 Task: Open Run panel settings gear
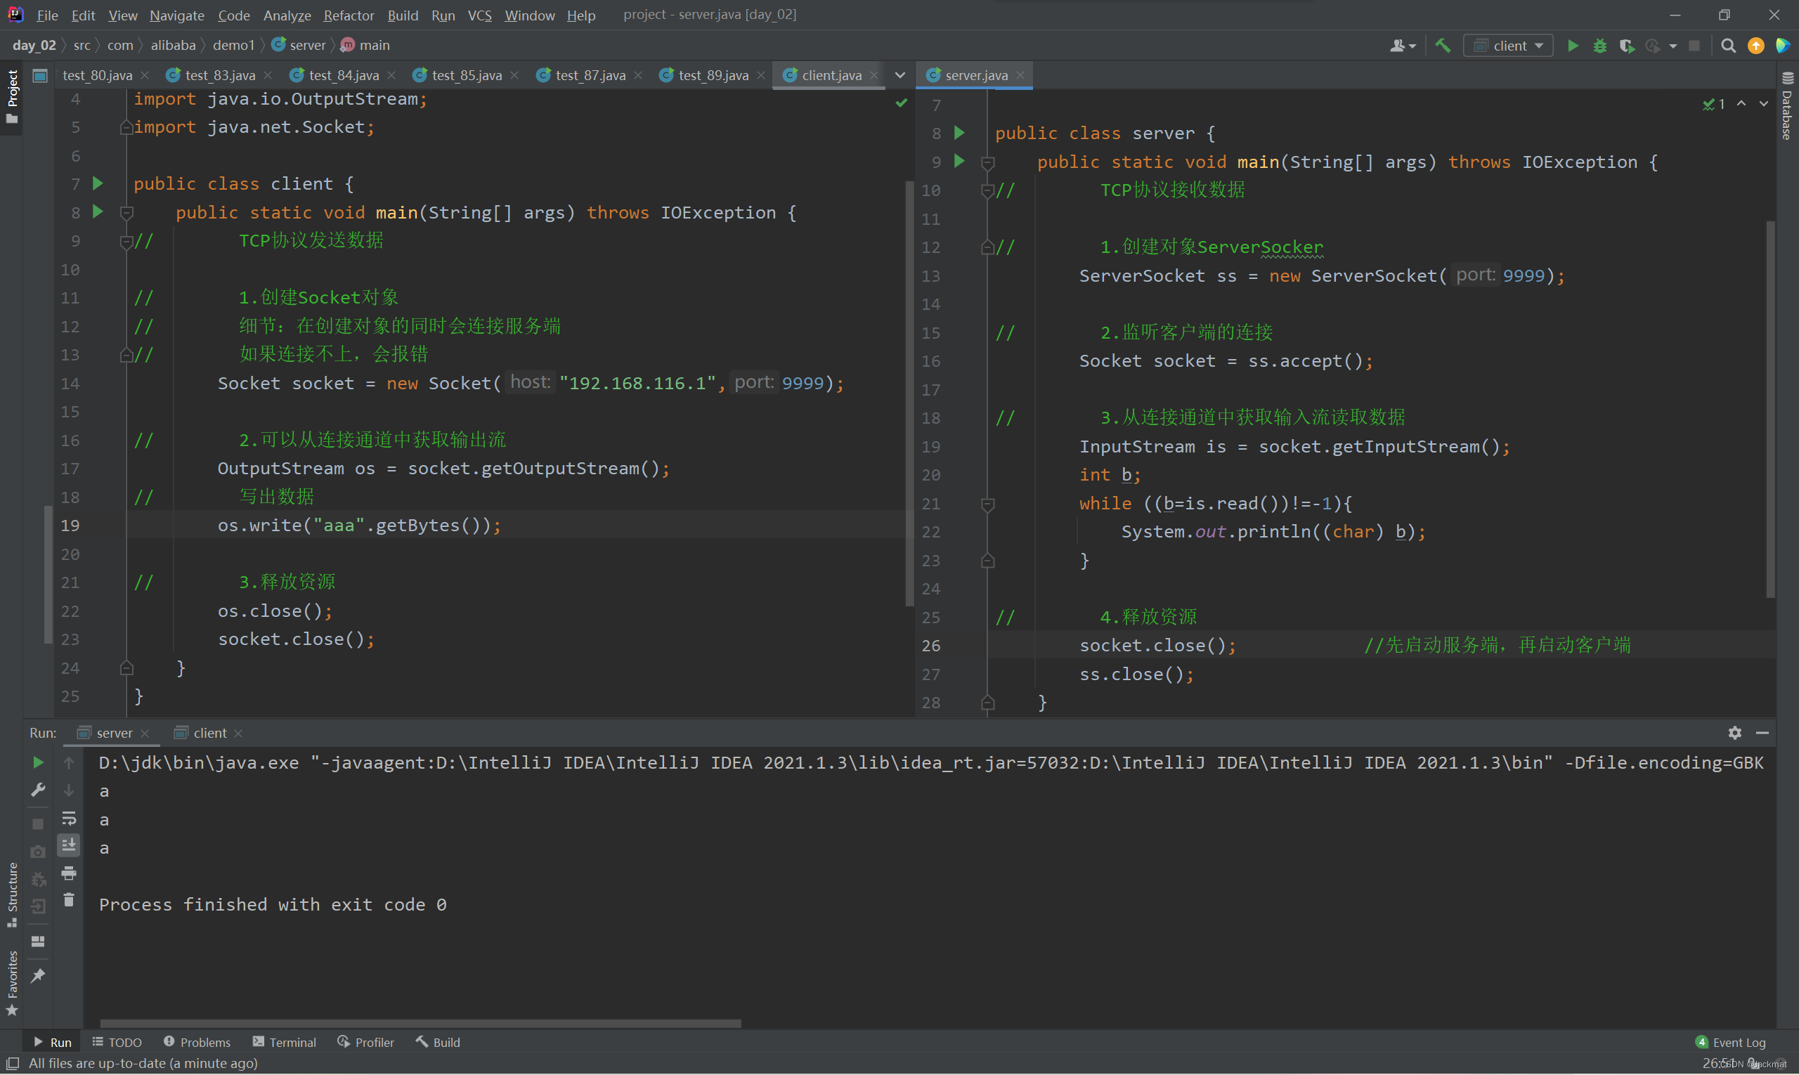coord(1734,733)
